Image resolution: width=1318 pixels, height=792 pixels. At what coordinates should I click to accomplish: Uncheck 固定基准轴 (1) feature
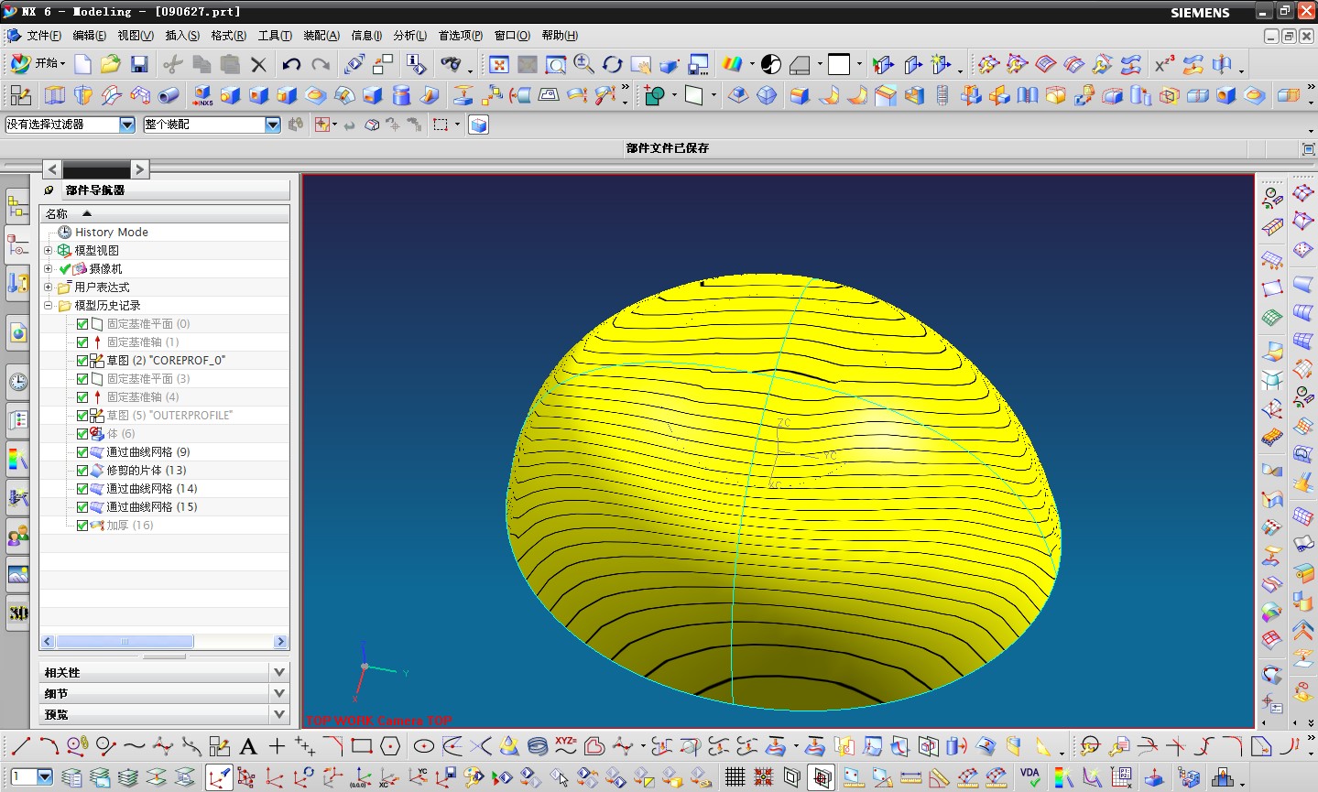(x=82, y=342)
